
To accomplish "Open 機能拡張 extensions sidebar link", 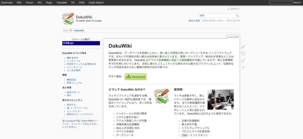I will 71,80.
